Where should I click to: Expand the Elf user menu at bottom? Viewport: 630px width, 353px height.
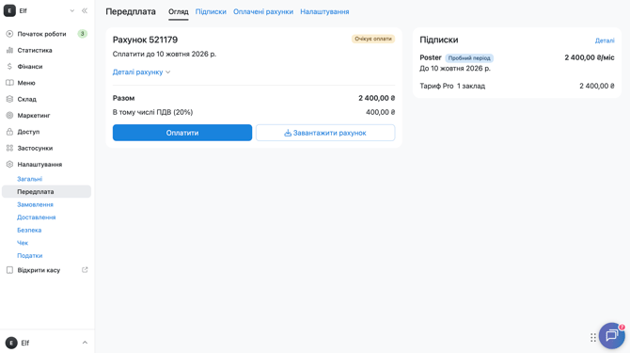[47, 343]
